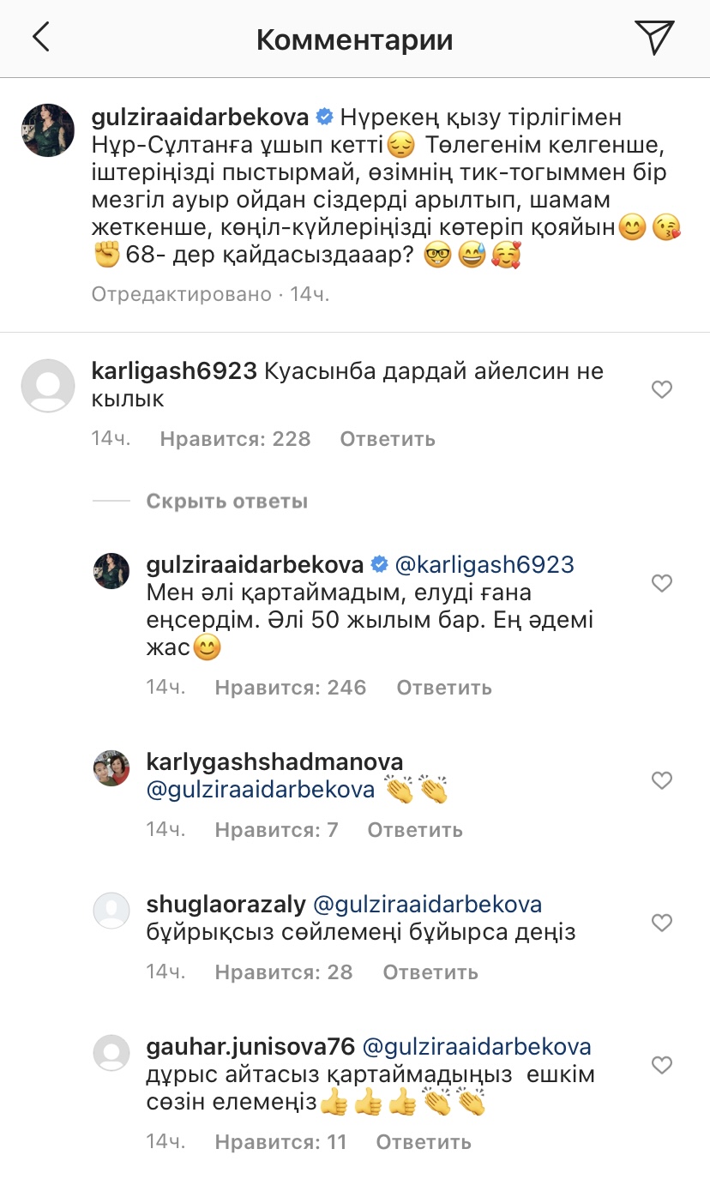Open the direct share paper plane icon
The image size is (710, 1179).
click(x=654, y=37)
